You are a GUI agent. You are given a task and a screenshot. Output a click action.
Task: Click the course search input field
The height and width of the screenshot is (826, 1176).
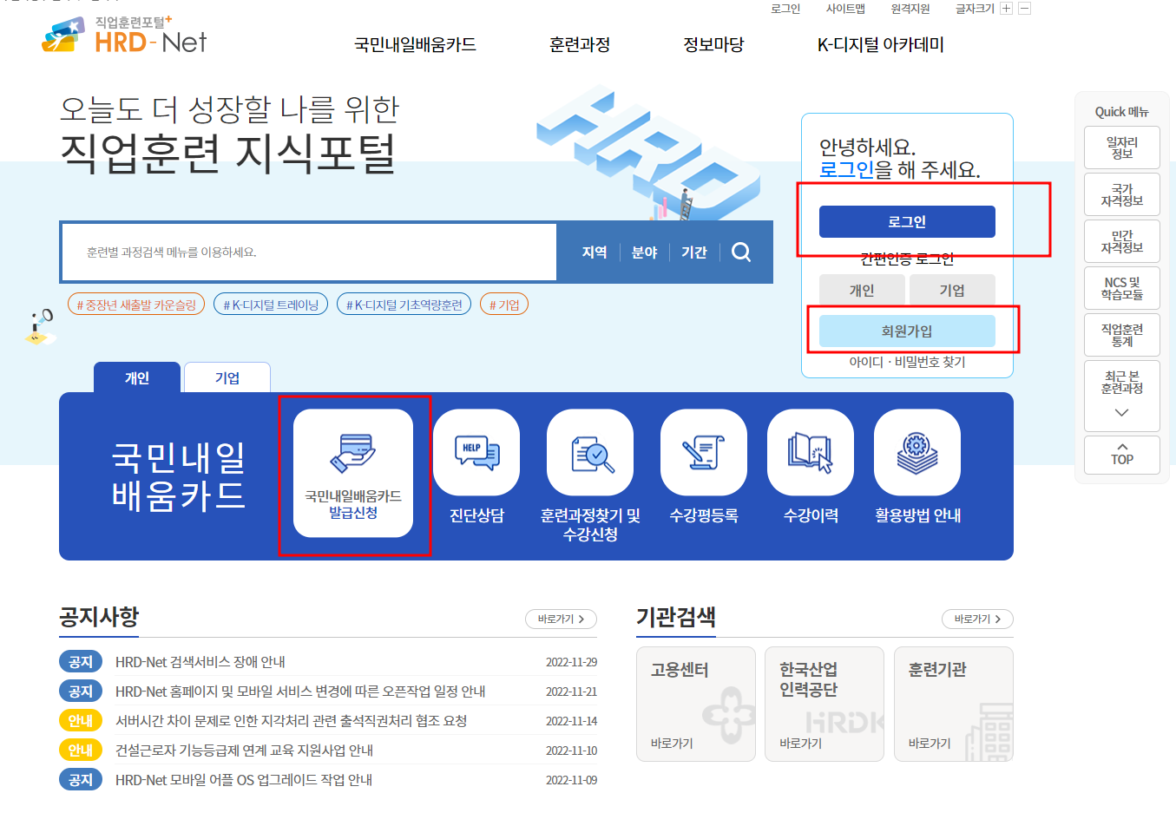coord(309,252)
